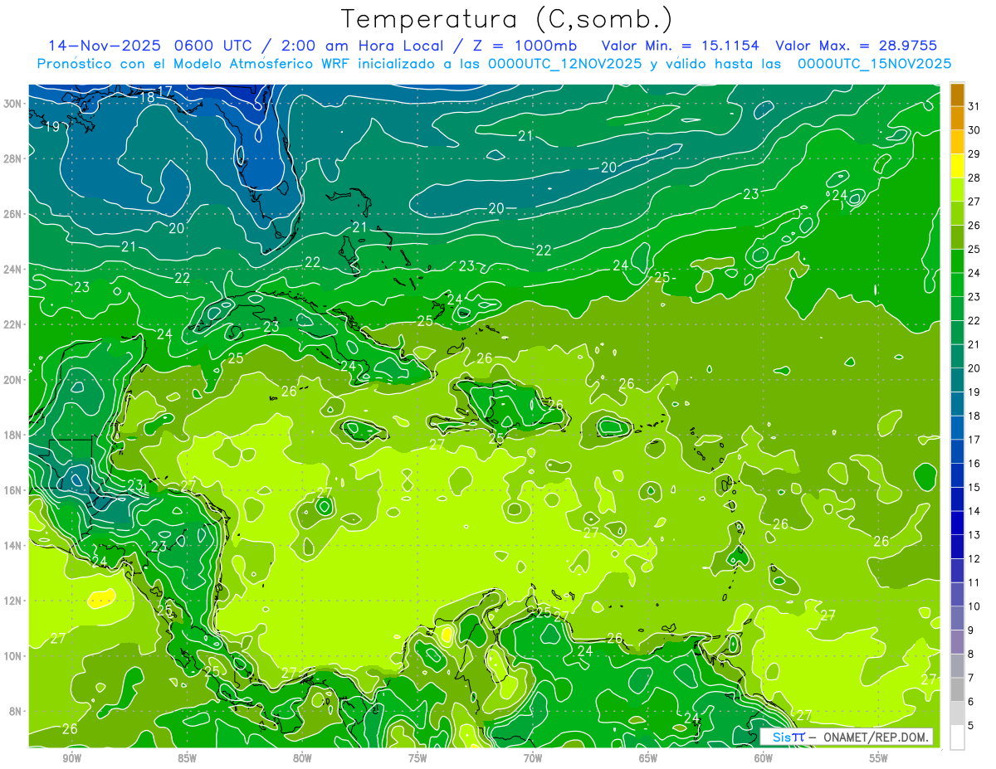996x769 pixels.
Task: Click color bar legend label "13"
Action: (974, 535)
